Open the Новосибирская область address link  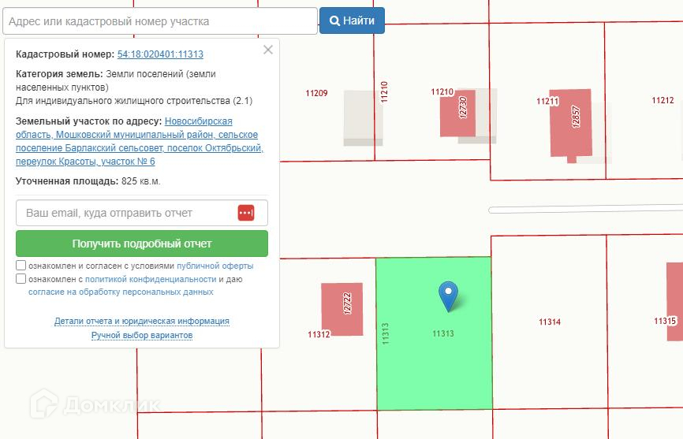pyautogui.click(x=140, y=141)
